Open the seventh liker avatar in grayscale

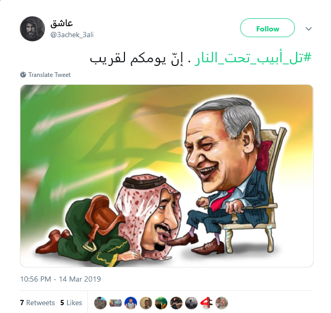point(191,303)
